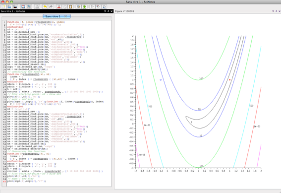Close the Figure n°100001 panel

[280, 11]
